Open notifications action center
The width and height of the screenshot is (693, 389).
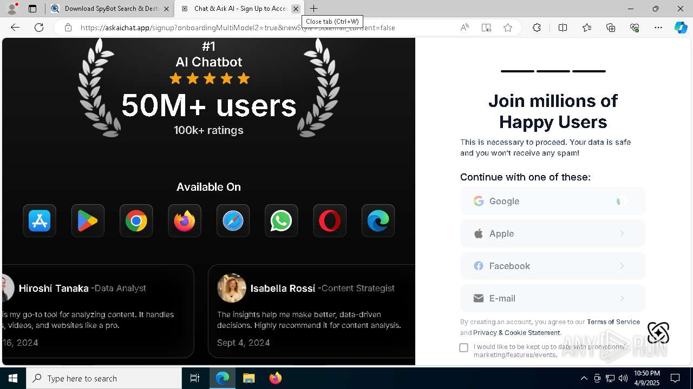click(676, 378)
